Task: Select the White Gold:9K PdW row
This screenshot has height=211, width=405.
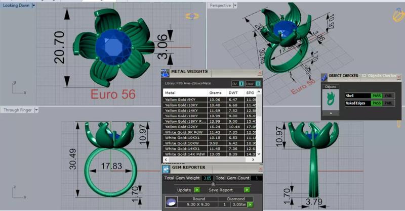Action: point(210,132)
